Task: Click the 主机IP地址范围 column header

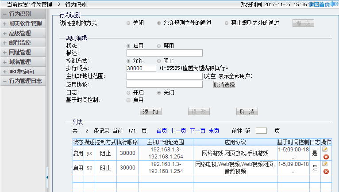Action: [166, 142]
